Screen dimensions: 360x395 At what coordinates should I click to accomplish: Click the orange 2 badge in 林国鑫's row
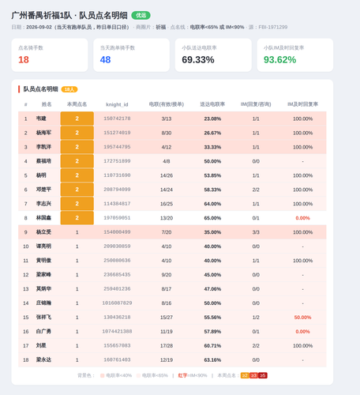(x=77, y=218)
